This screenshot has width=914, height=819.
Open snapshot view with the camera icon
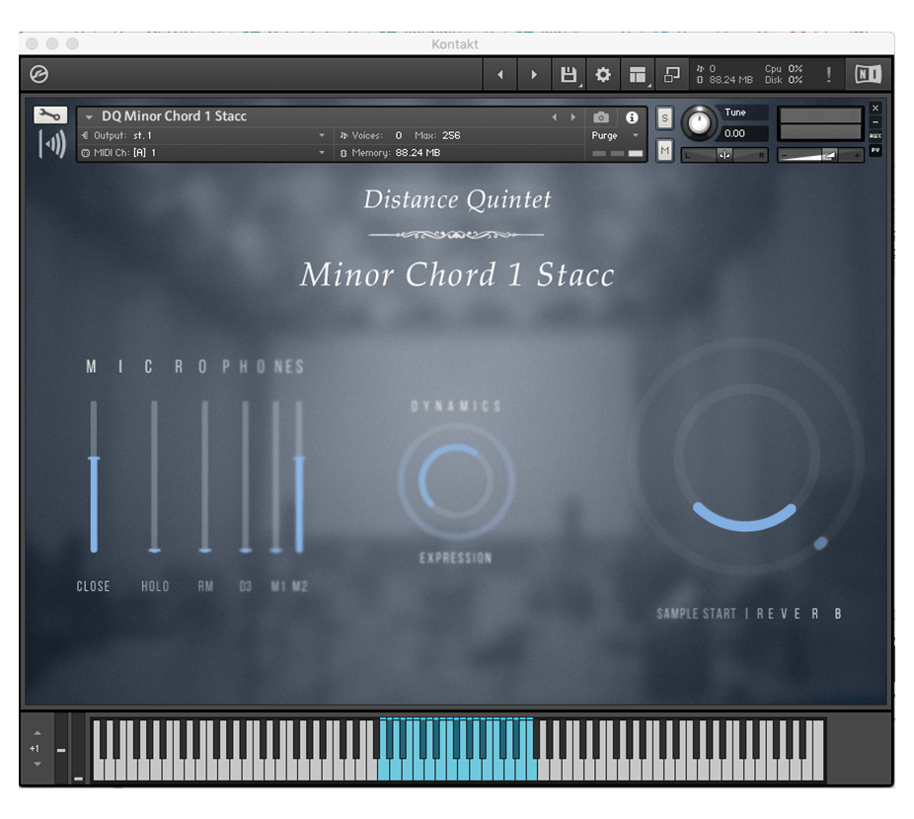[x=601, y=117]
